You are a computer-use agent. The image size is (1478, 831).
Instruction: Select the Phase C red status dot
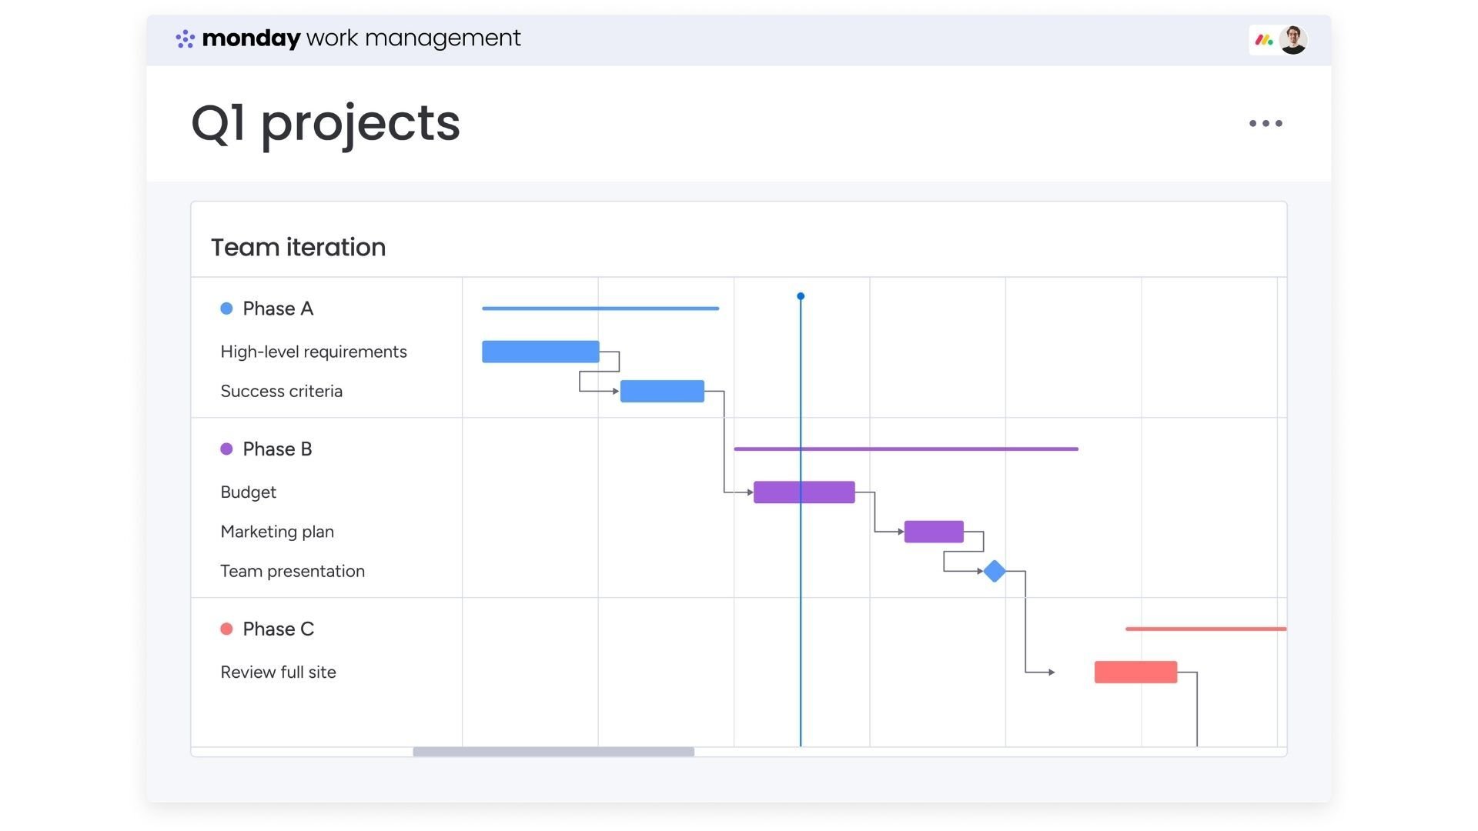(x=226, y=629)
